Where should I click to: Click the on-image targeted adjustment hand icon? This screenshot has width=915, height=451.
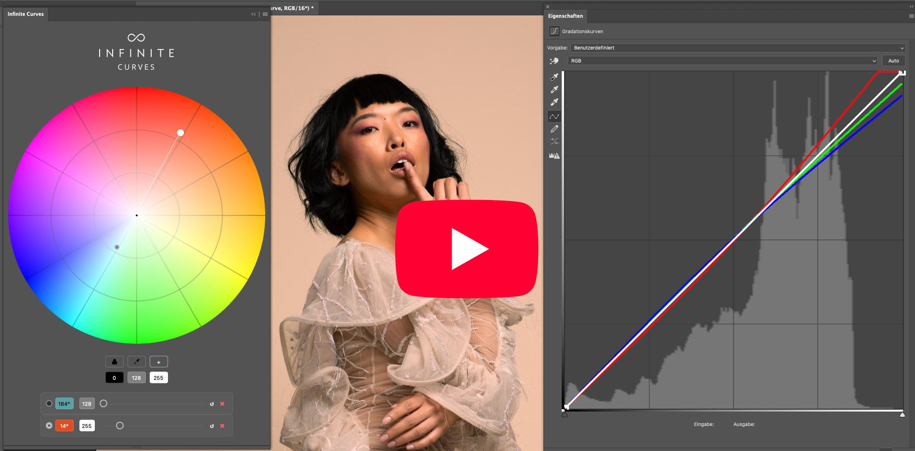[554, 61]
